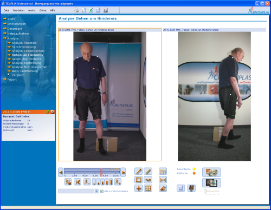Step the video forward with right arrow

(123, 172)
